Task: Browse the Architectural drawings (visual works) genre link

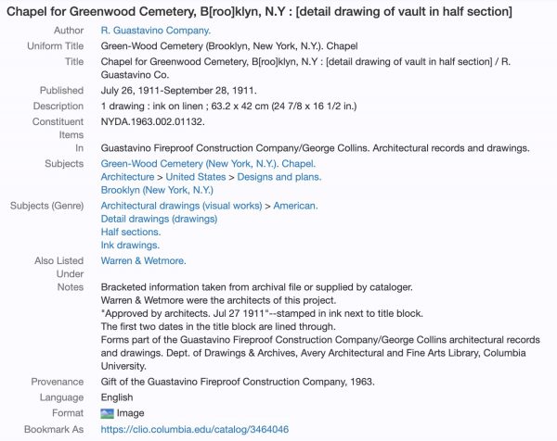Action: (x=182, y=206)
